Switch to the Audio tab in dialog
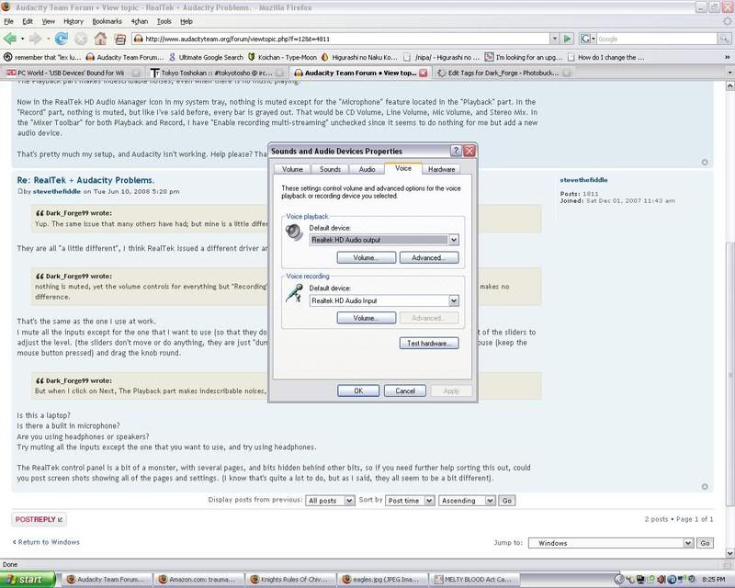 367,169
